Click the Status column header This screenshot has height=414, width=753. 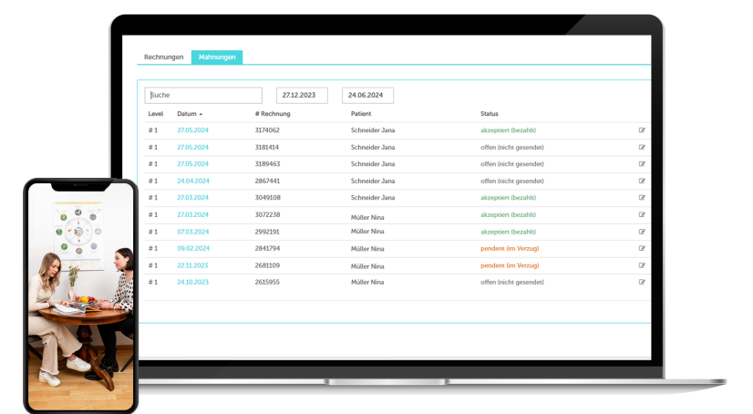click(490, 114)
